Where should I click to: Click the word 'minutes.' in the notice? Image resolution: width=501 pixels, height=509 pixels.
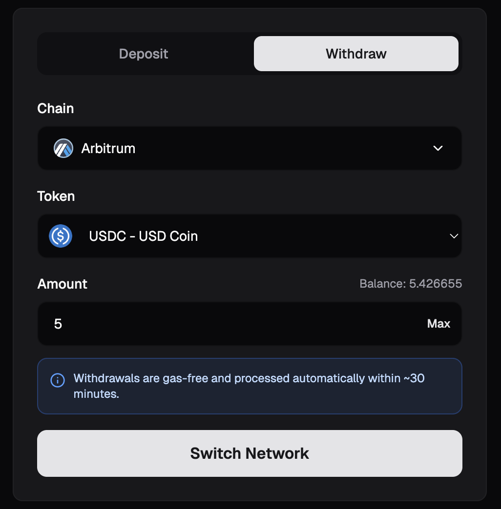coord(96,394)
